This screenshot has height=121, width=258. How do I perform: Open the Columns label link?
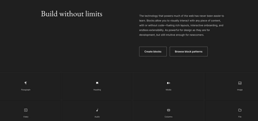[169, 117]
